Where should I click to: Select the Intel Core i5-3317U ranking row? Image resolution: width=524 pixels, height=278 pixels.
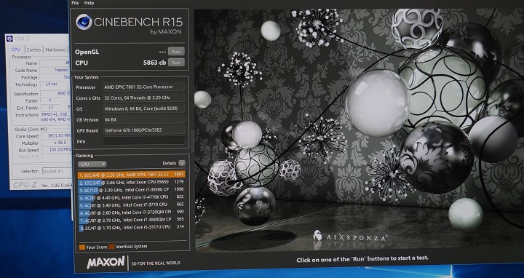pyautogui.click(x=131, y=228)
